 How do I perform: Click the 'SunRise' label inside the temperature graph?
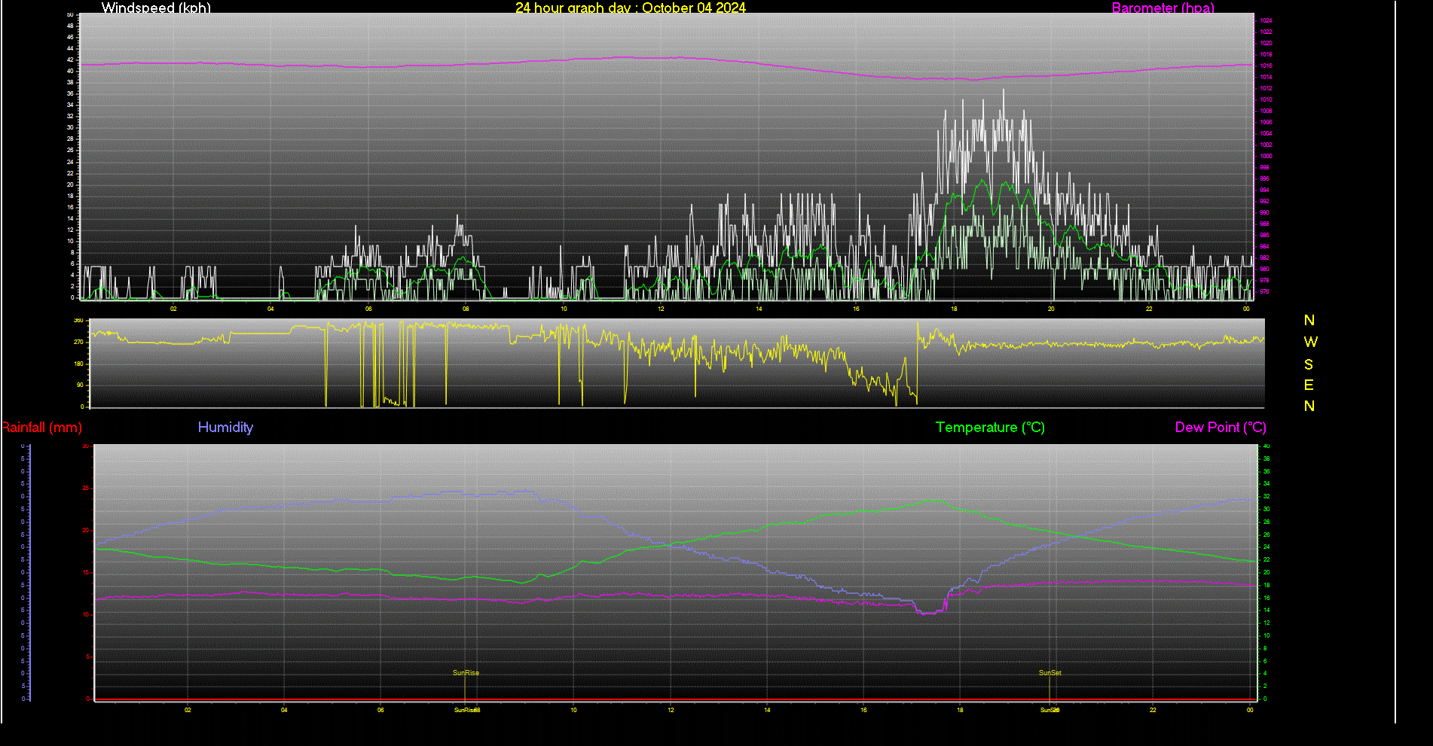click(x=466, y=673)
